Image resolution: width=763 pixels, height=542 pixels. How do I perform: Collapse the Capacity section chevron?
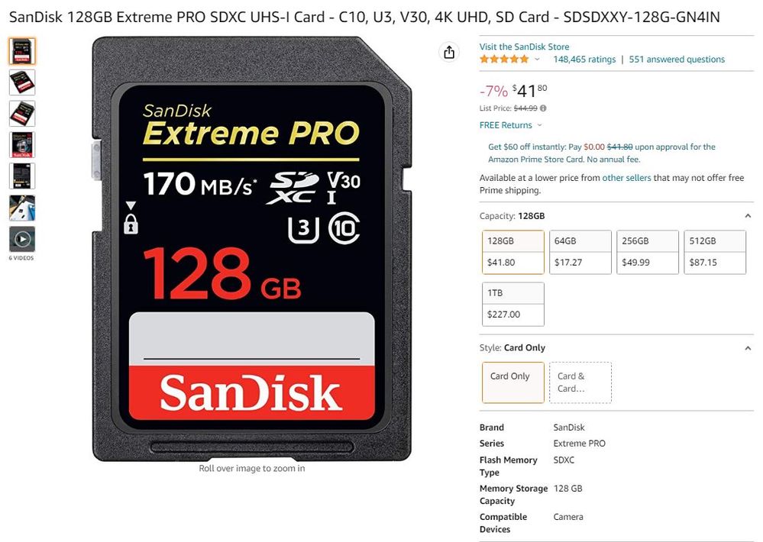(748, 216)
